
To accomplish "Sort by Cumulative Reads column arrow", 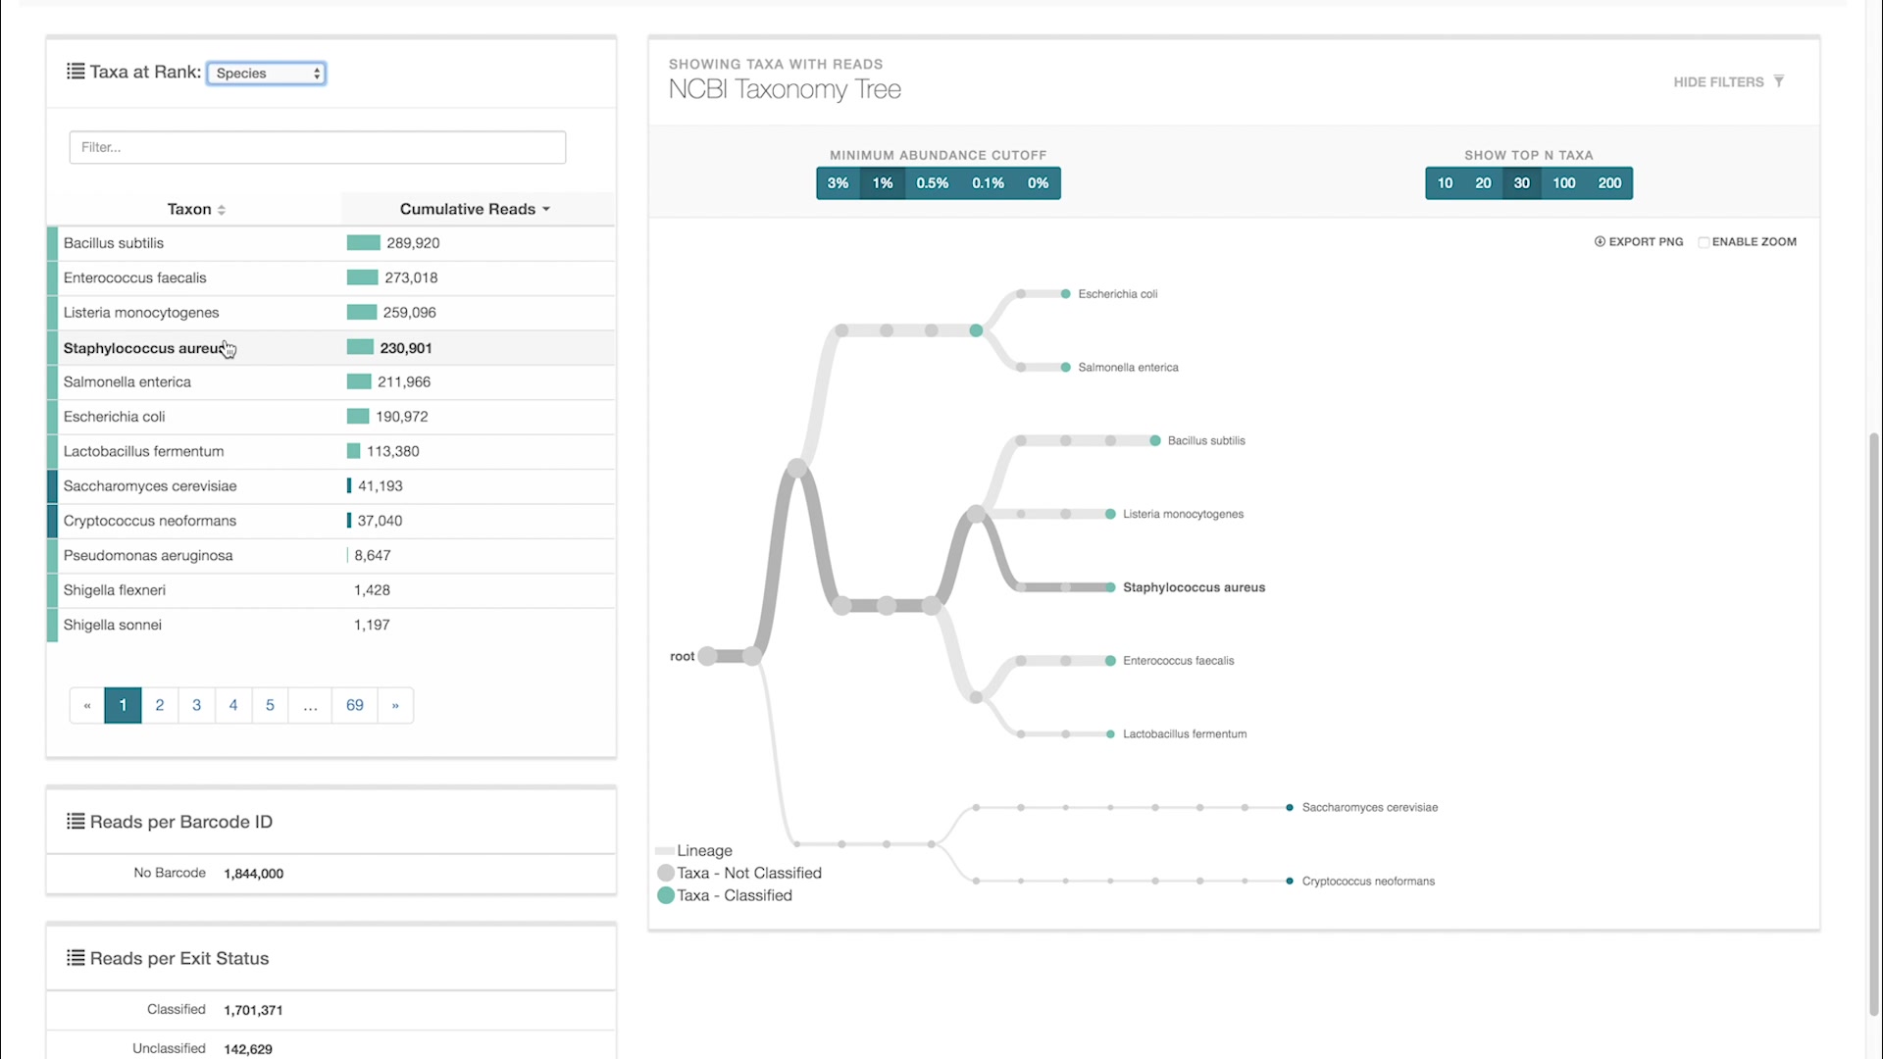I will [x=546, y=209].
